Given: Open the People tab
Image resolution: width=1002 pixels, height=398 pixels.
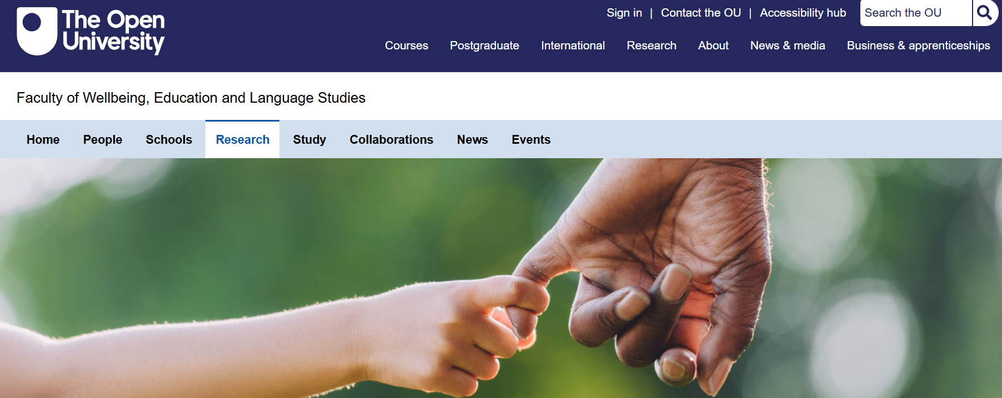Looking at the screenshot, I should click(103, 140).
